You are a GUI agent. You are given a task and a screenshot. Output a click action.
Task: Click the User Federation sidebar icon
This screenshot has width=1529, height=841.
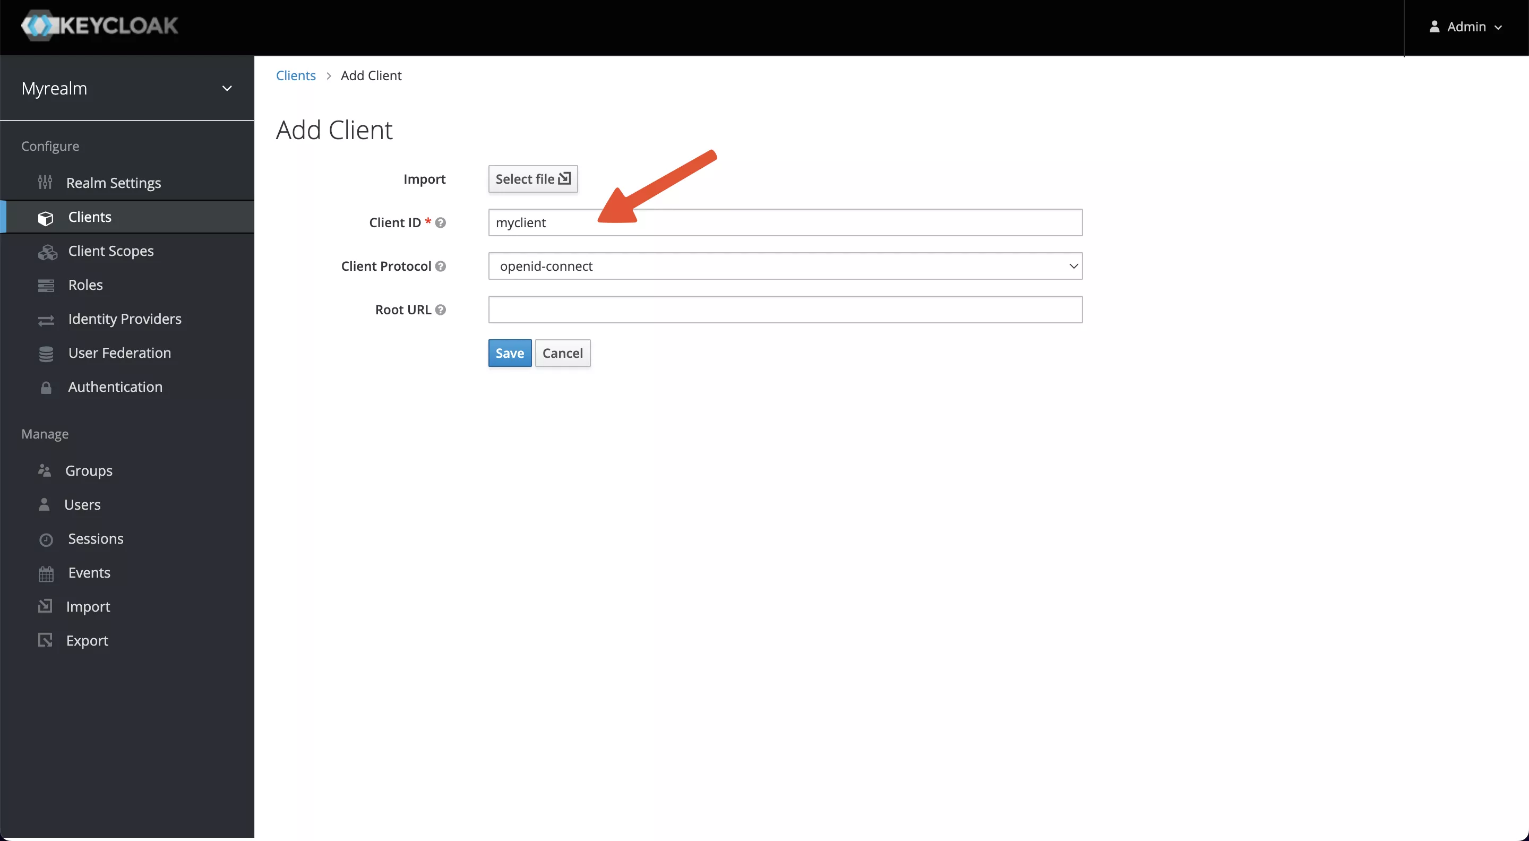pyautogui.click(x=46, y=352)
